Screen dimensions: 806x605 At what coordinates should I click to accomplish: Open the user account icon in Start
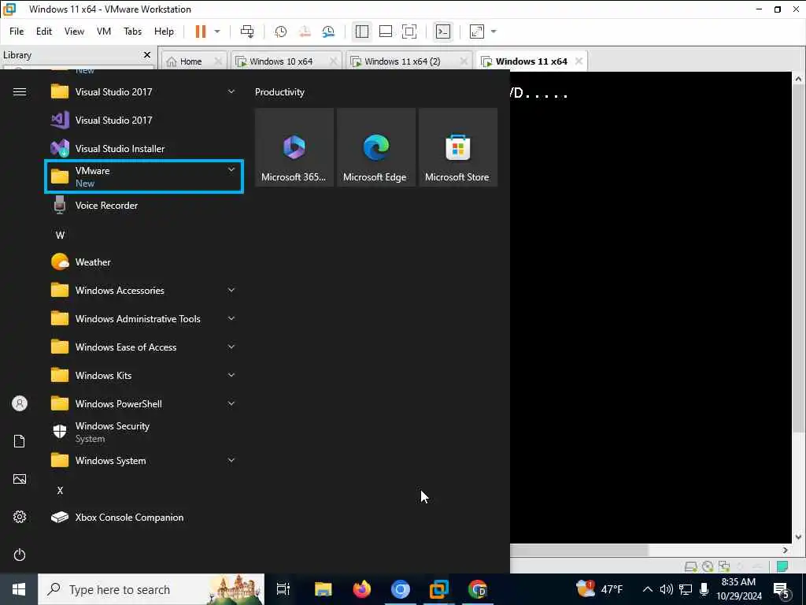pyautogui.click(x=20, y=403)
